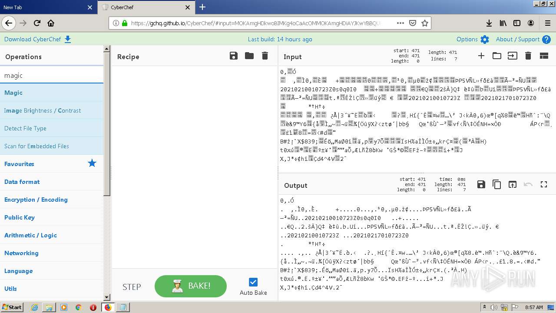Open folder as input
This screenshot has width=556, height=313.
pyautogui.click(x=497, y=56)
